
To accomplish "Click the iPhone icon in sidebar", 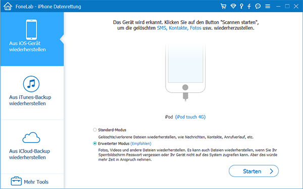I will [31, 30].
